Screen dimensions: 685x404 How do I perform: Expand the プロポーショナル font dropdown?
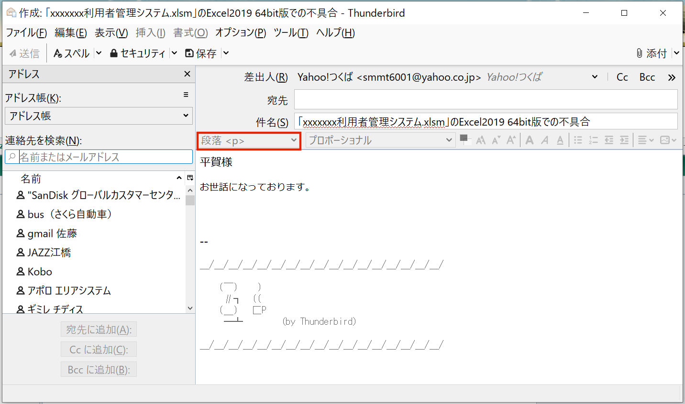[x=380, y=140]
